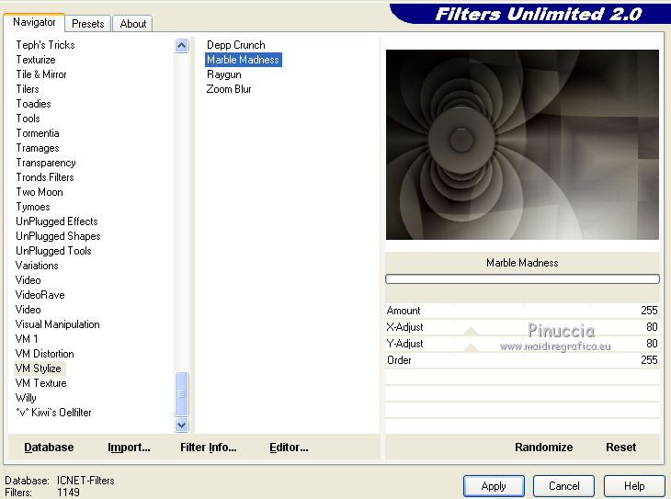Image resolution: width=671 pixels, height=499 pixels.
Task: Select the VM Texture category
Action: [40, 383]
